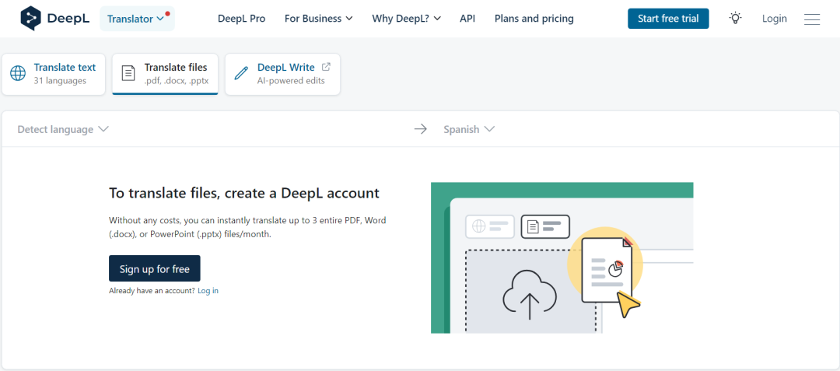Click the cloud upload icon in illustration
This screenshot has height=371, width=840.
coord(530,296)
